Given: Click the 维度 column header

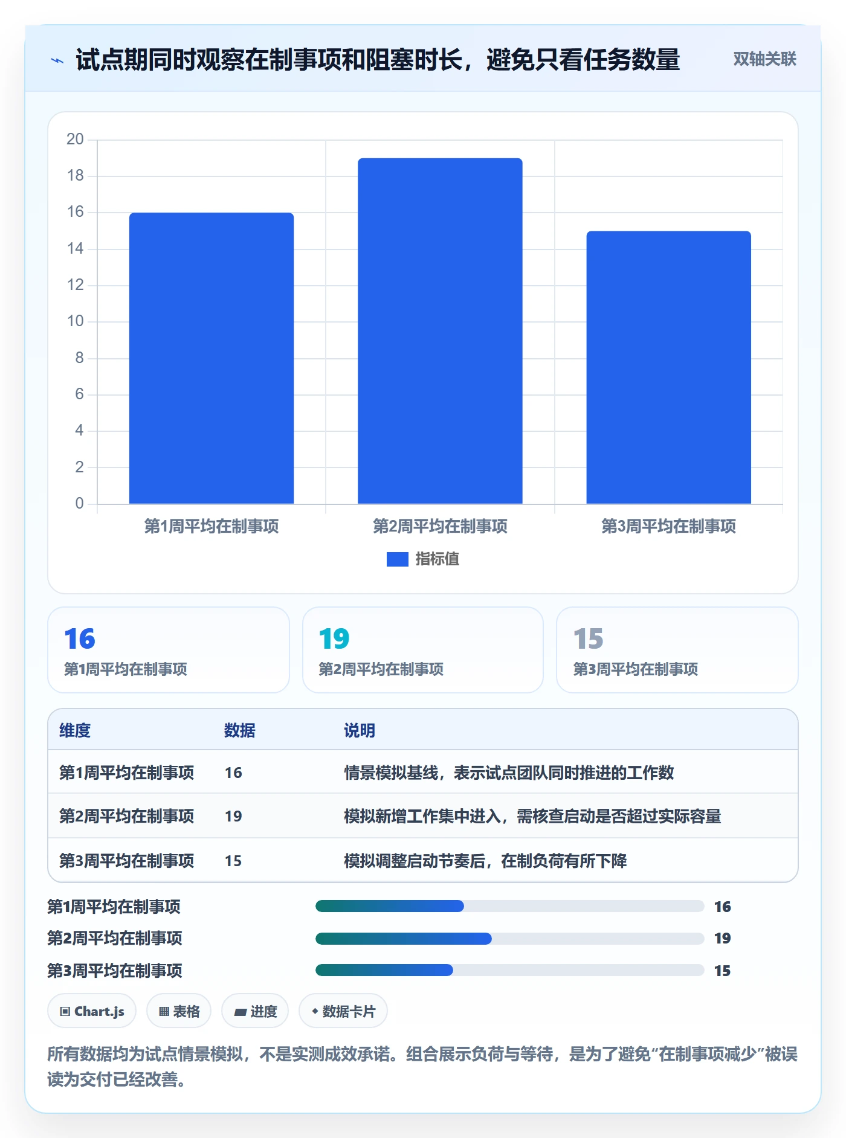Looking at the screenshot, I should point(75,730).
